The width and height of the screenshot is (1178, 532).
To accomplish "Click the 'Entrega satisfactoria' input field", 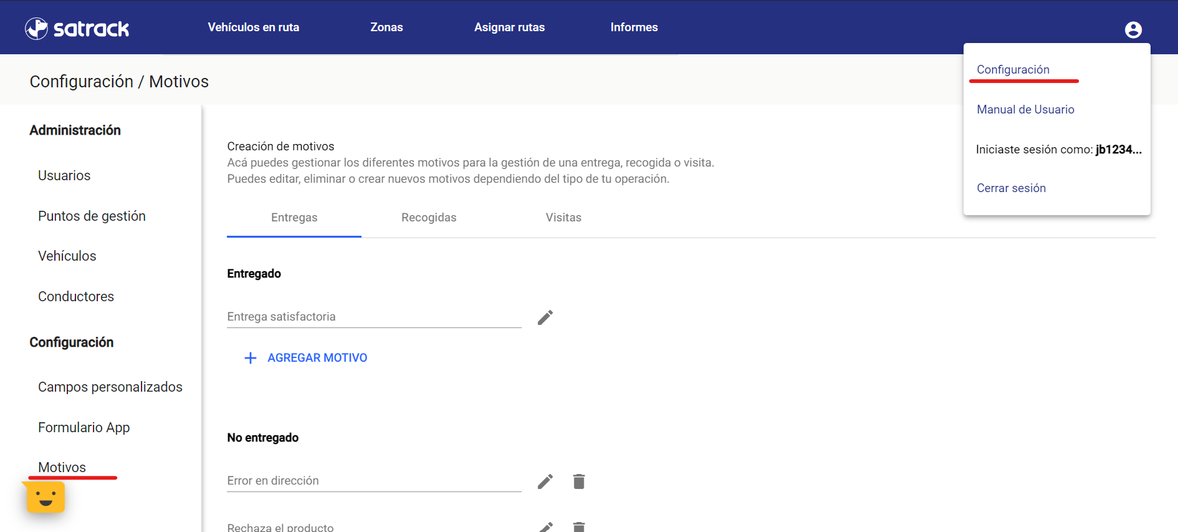I will tap(374, 317).
